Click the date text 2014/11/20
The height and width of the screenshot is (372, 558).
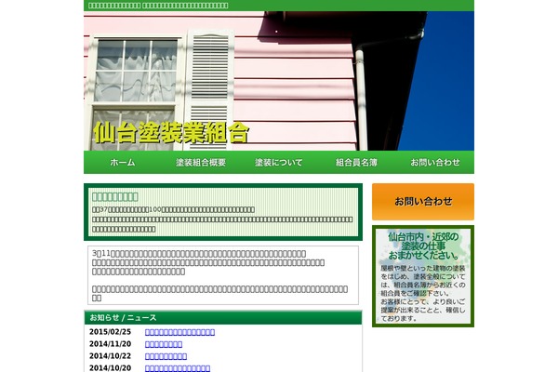point(111,344)
